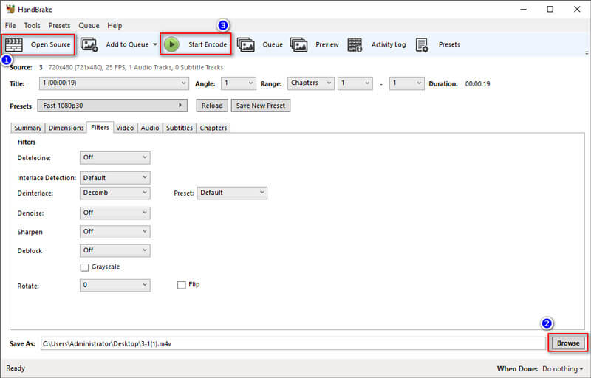Open the Activity Log icon
591x378 pixels.
pyautogui.click(x=355, y=44)
